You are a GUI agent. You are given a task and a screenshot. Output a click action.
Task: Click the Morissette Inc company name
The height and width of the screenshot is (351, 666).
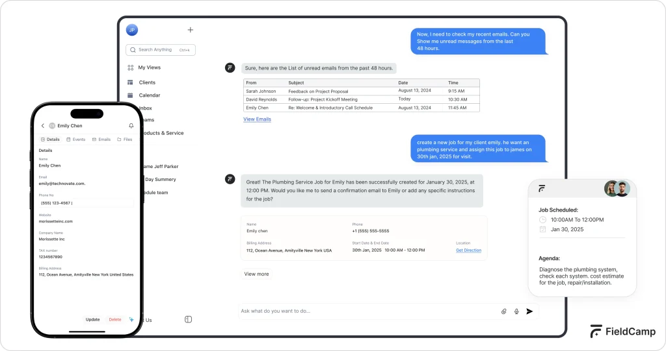(52, 239)
